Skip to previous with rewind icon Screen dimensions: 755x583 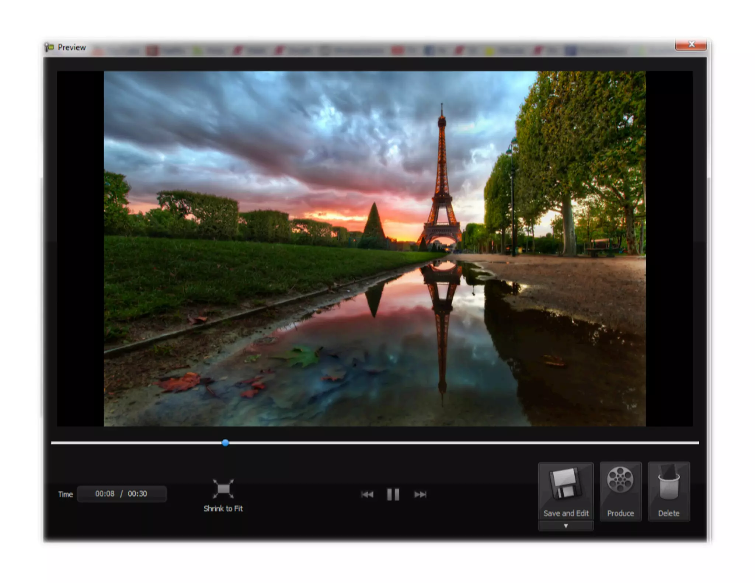click(x=367, y=494)
